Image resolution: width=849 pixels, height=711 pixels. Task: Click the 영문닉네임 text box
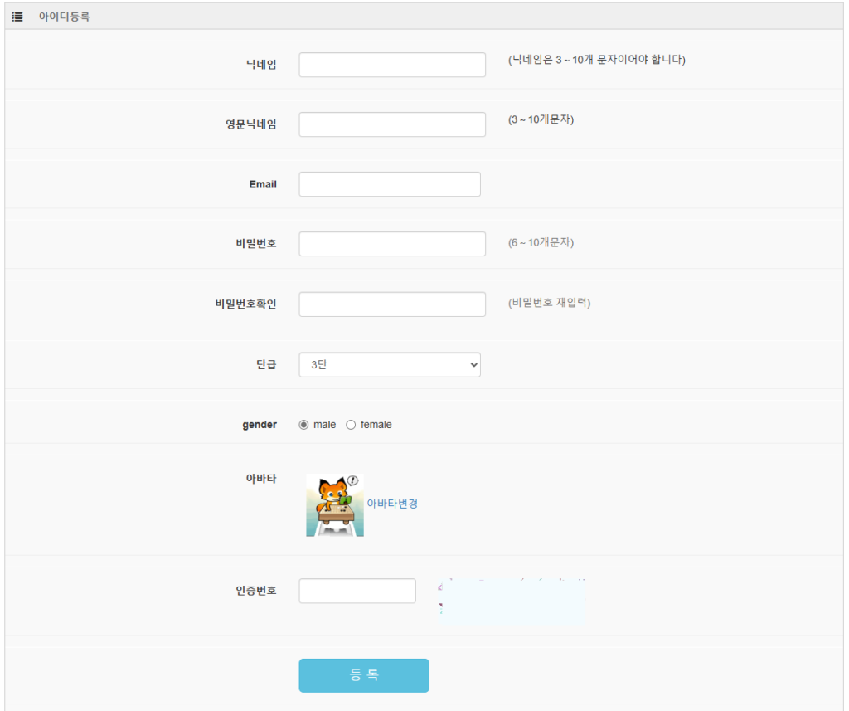tap(392, 124)
